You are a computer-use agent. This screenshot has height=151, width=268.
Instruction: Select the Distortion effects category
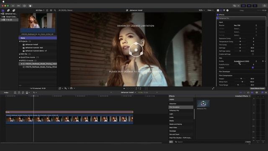181,104
